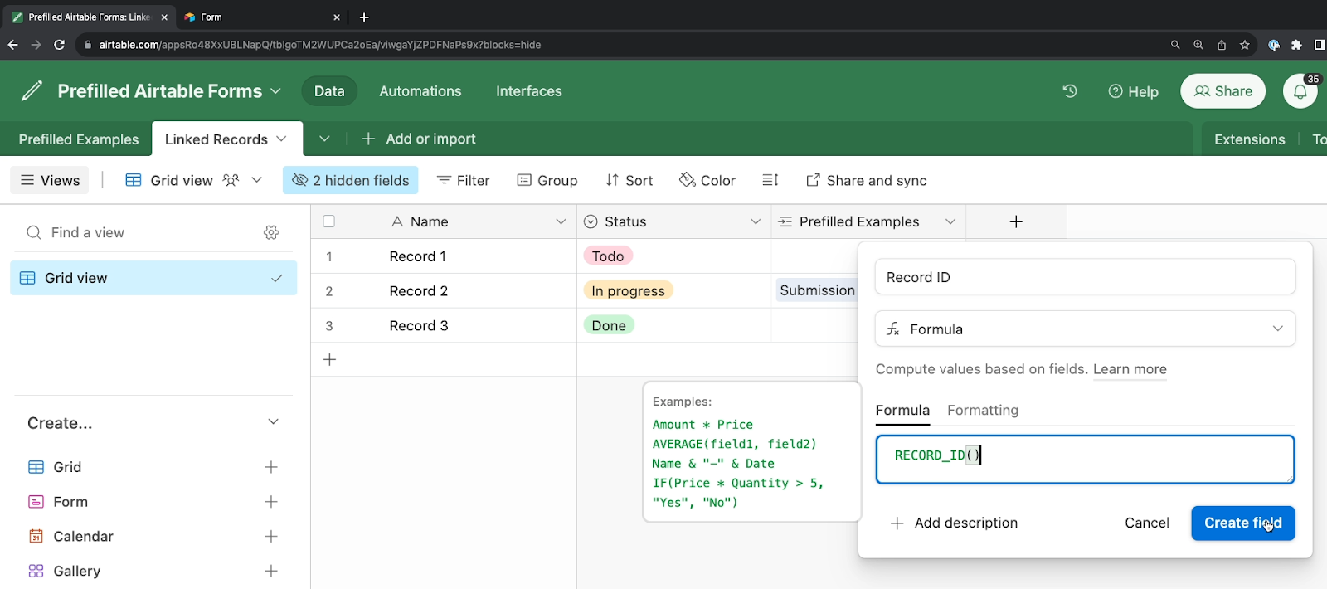The image size is (1327, 589).
Task: Add a new Form view
Action: click(271, 502)
